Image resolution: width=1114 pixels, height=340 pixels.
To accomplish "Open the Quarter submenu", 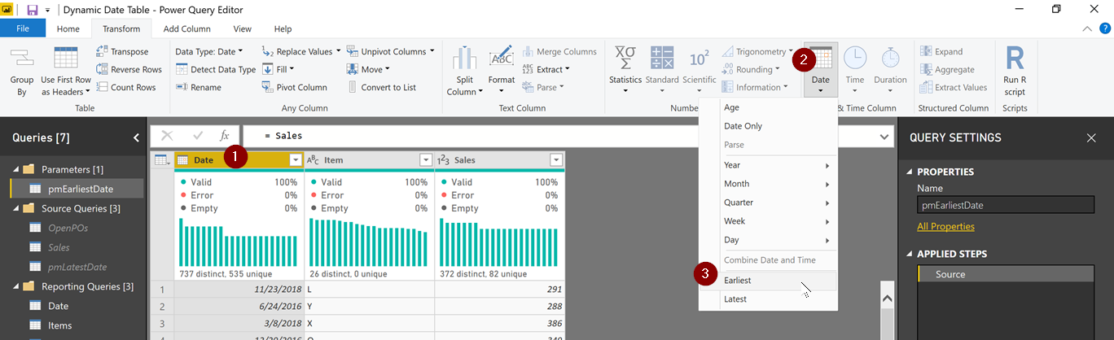I will [768, 203].
